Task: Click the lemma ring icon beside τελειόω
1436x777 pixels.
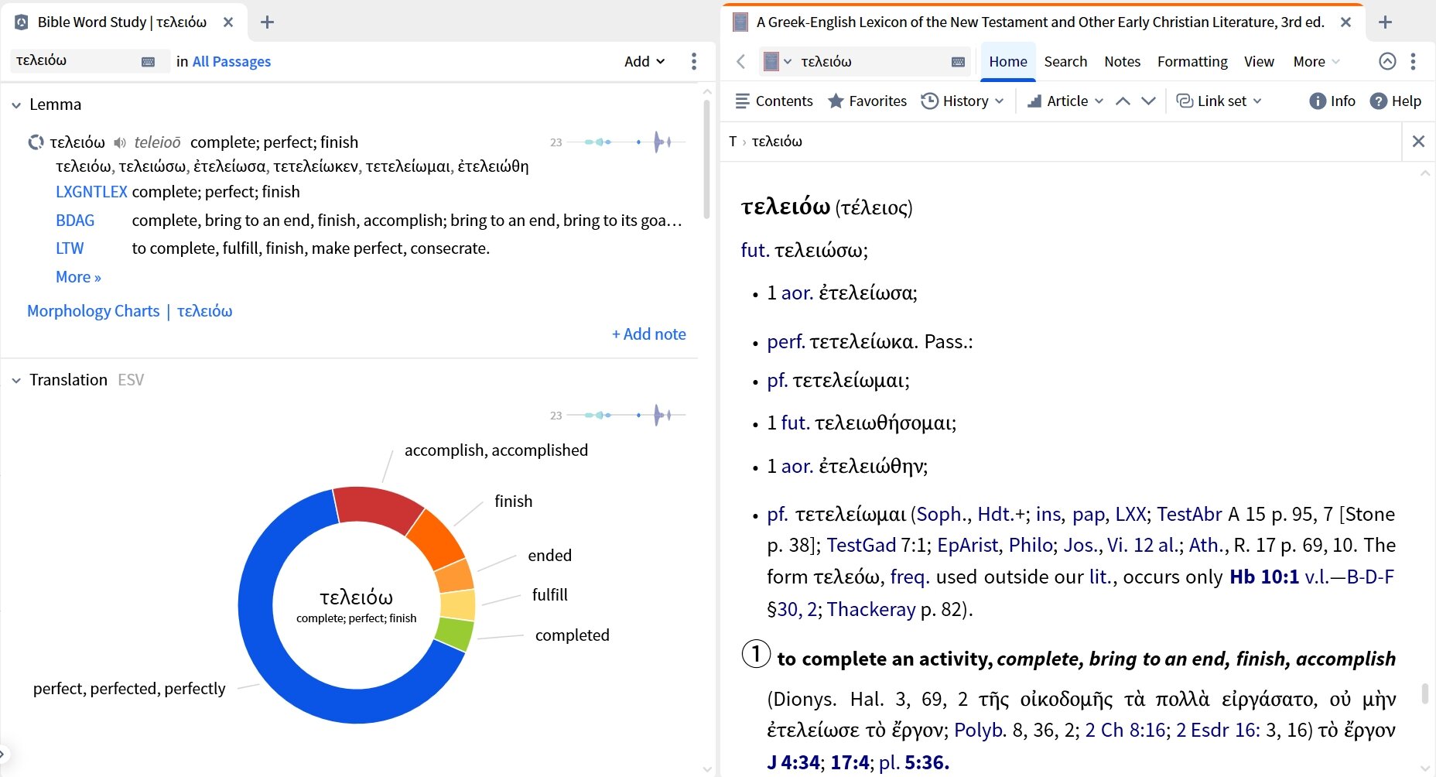Action: [x=36, y=142]
